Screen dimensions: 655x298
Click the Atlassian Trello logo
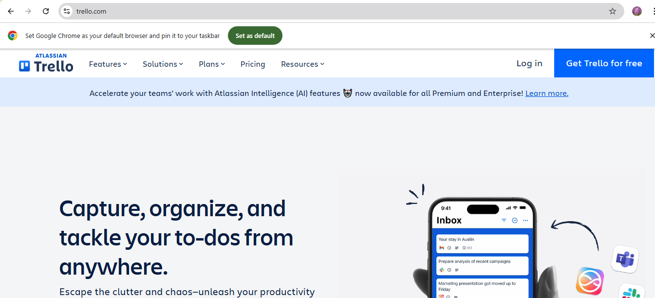[46, 63]
